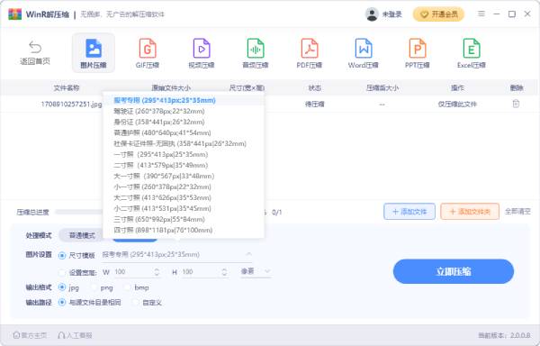
Task: Switch to 普通模式 processing mode
Action: 82,235
